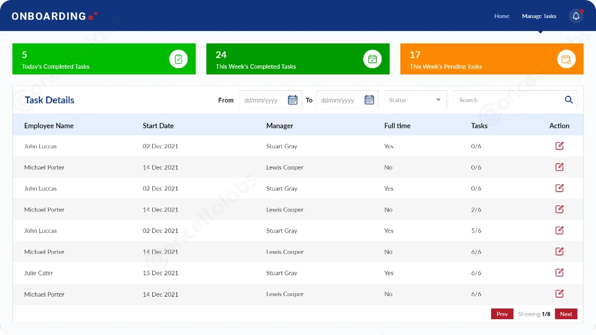Navigate to Home
The width and height of the screenshot is (596, 335).
(x=501, y=16)
